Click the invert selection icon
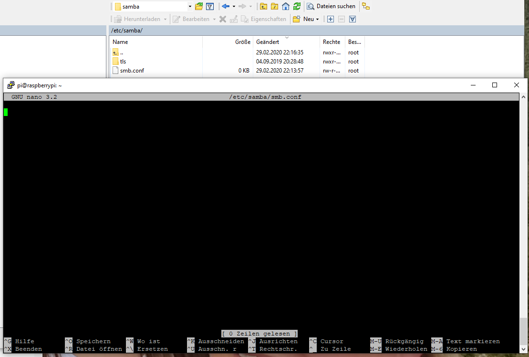Viewport: 529px width, 357px height. coord(353,19)
